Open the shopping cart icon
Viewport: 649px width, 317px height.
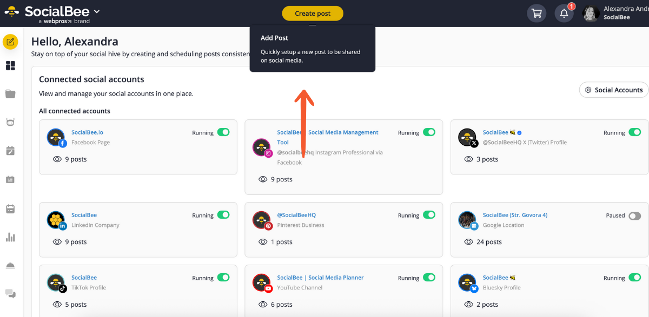537,14
